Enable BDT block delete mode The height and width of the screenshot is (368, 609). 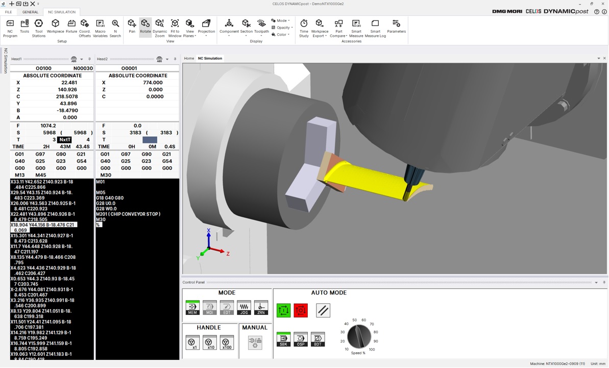[x=318, y=339]
